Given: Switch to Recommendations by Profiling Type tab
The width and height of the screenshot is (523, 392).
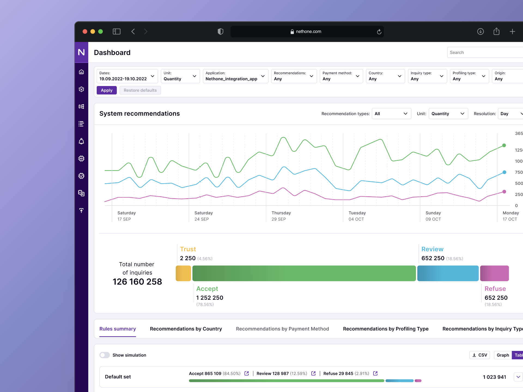Looking at the screenshot, I should tap(385, 329).
